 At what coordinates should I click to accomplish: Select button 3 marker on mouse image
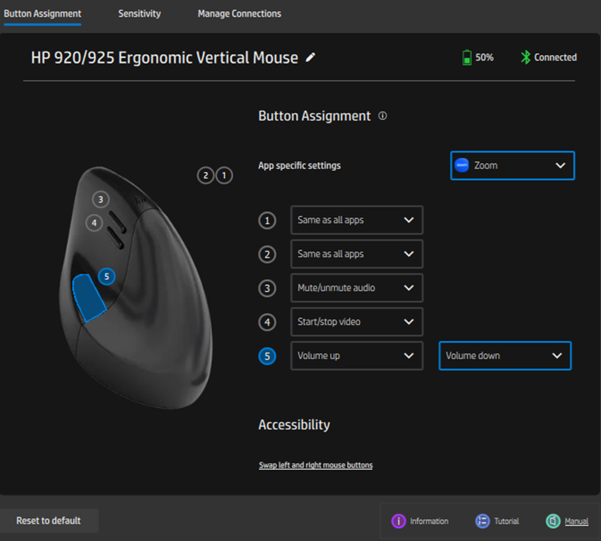[x=101, y=199]
